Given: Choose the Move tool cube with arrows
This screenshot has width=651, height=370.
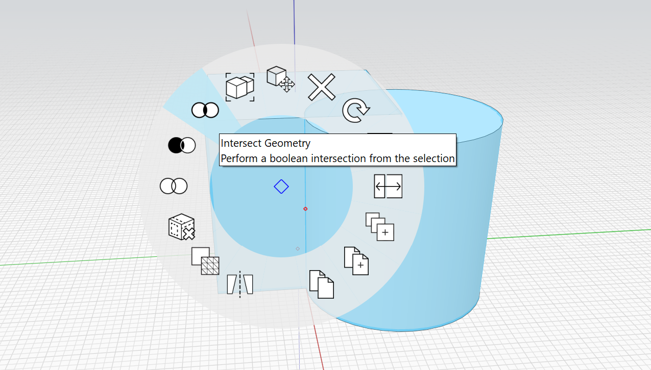Looking at the screenshot, I should tap(280, 79).
